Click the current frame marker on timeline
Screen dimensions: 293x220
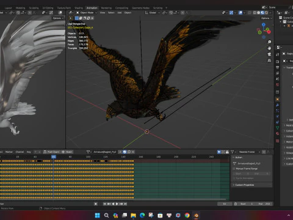click(x=54, y=156)
